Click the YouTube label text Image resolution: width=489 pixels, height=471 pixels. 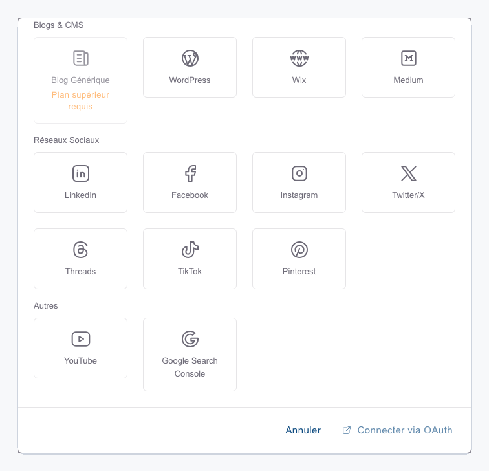[80, 361]
